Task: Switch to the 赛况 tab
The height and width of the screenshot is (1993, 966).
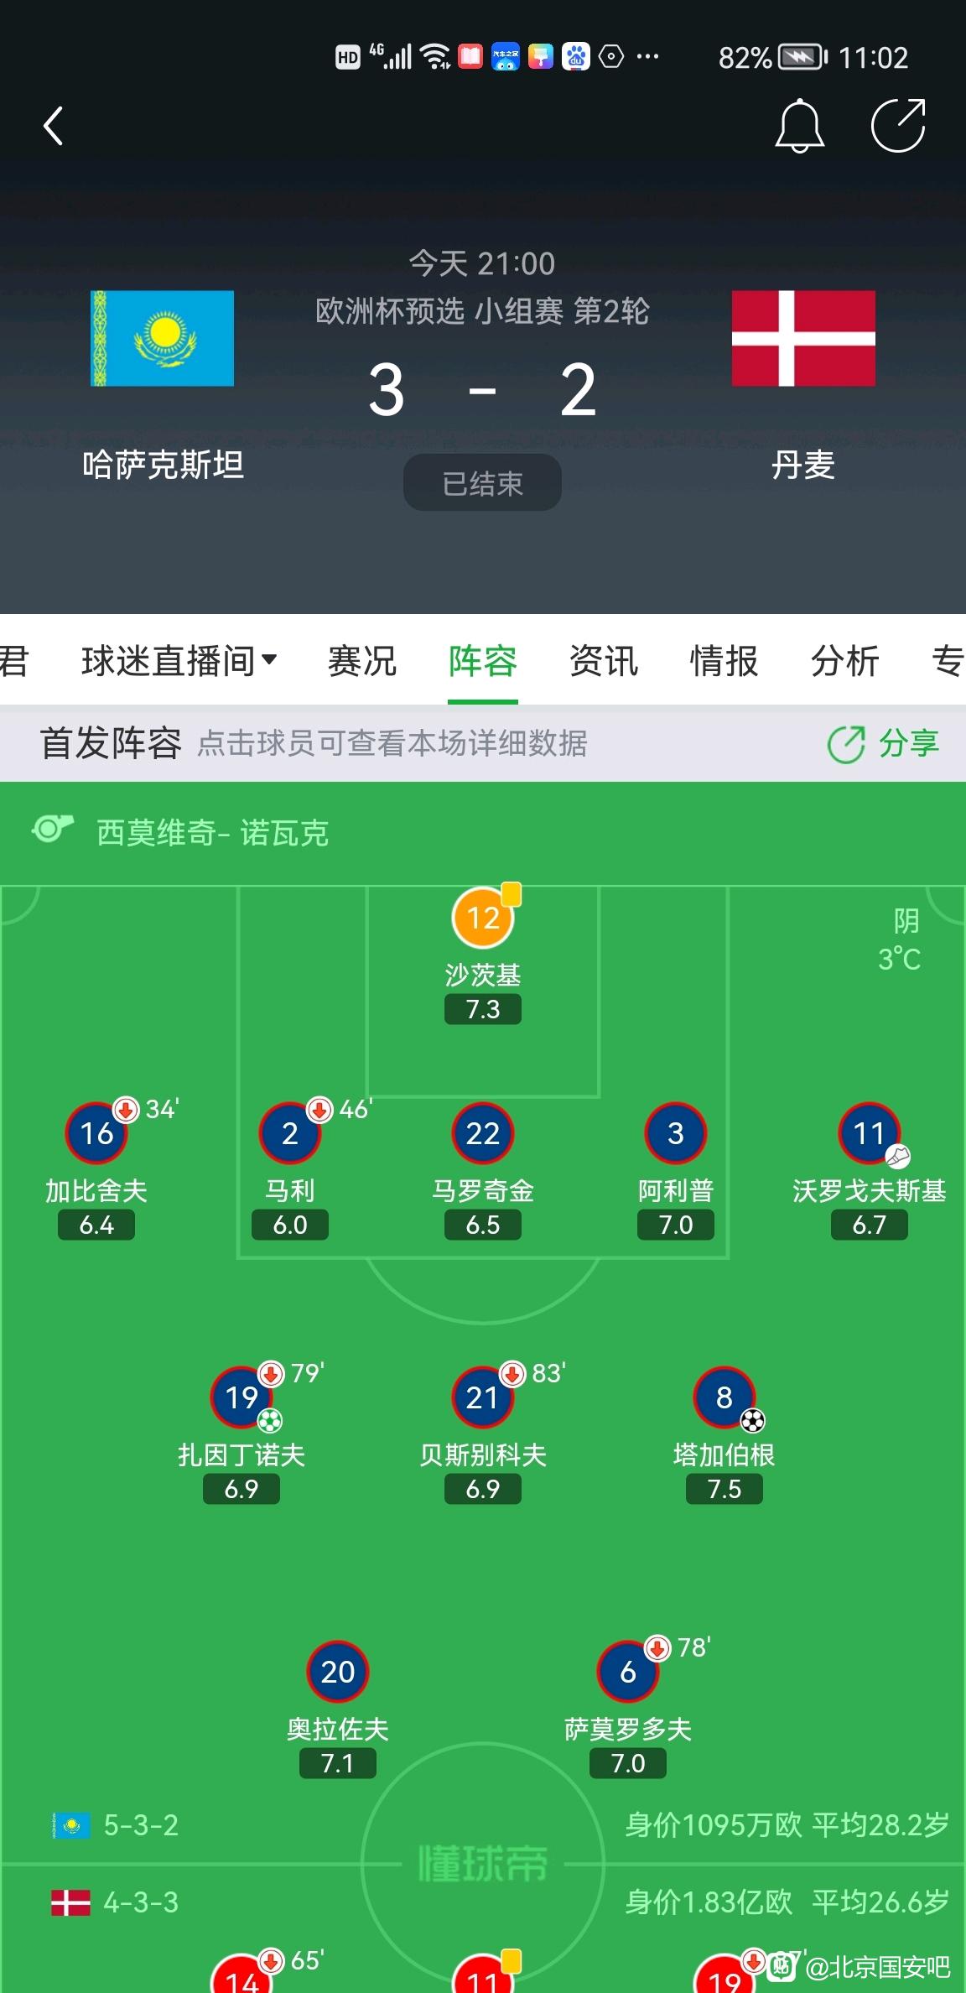Action: click(362, 661)
